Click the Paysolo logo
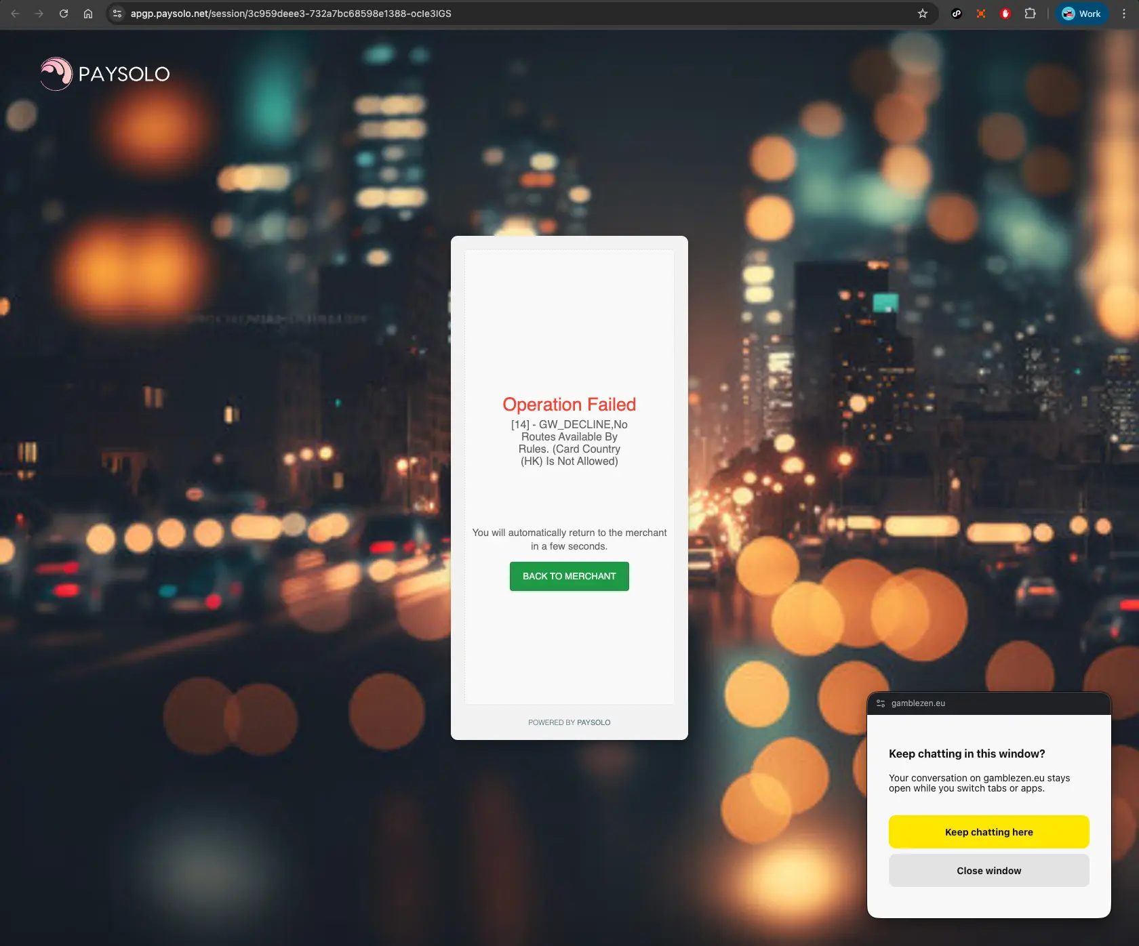 105,74
